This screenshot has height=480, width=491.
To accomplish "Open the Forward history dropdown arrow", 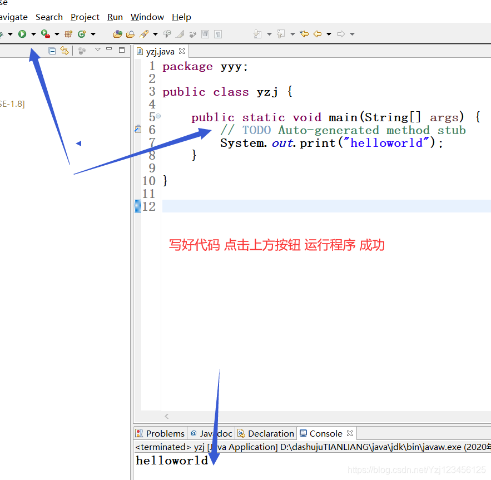I will click(353, 34).
